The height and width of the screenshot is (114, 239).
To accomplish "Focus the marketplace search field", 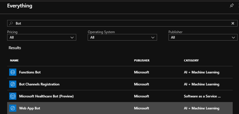I will pyautogui.click(x=122, y=23).
